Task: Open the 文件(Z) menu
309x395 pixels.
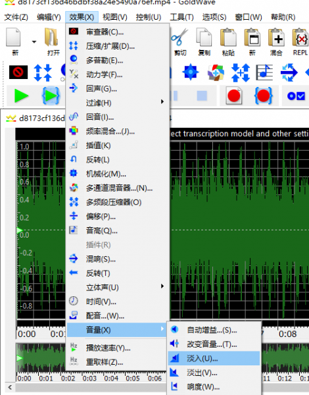Action: 16,17
